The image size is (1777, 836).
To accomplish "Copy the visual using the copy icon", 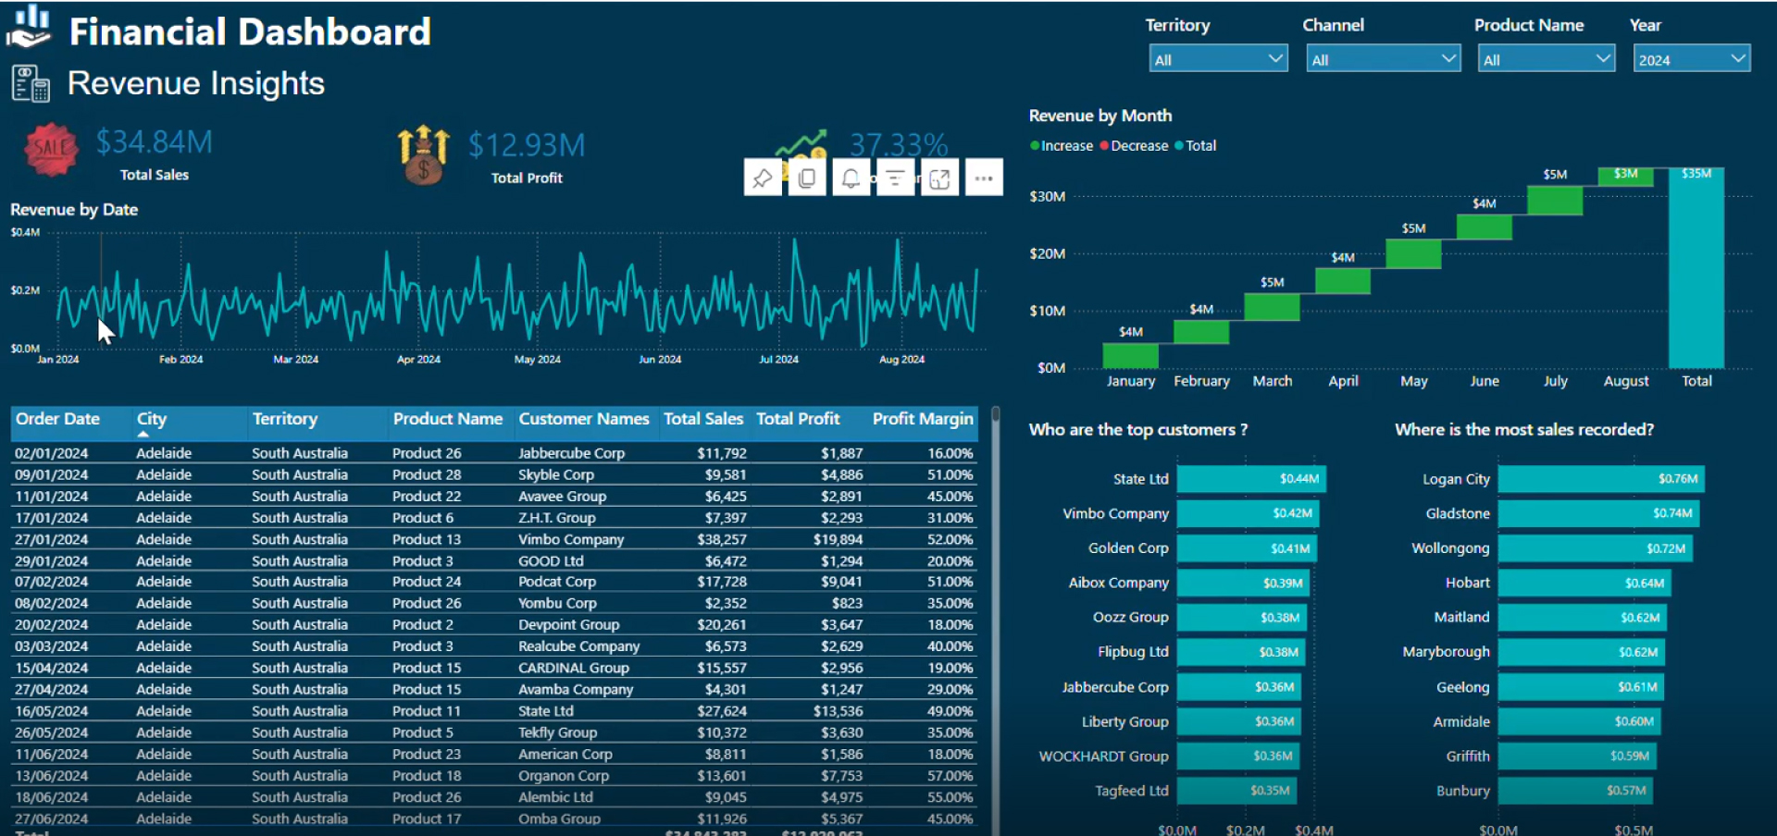I will pos(806,177).
